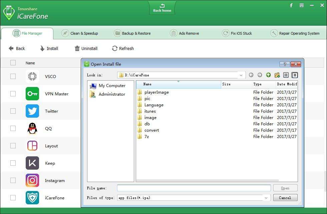327x214 pixels.
Task: Close the Open Install file dialog
Action: pos(296,64)
